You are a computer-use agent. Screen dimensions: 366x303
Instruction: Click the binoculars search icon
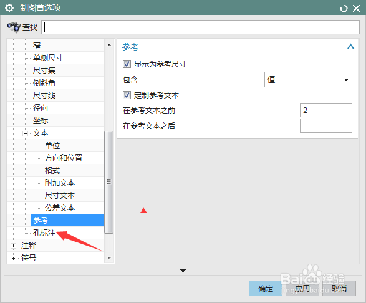(14, 27)
